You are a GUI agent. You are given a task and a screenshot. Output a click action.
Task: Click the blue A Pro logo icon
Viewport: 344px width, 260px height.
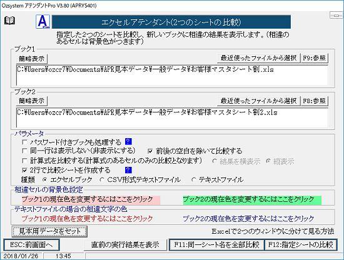coord(43,22)
